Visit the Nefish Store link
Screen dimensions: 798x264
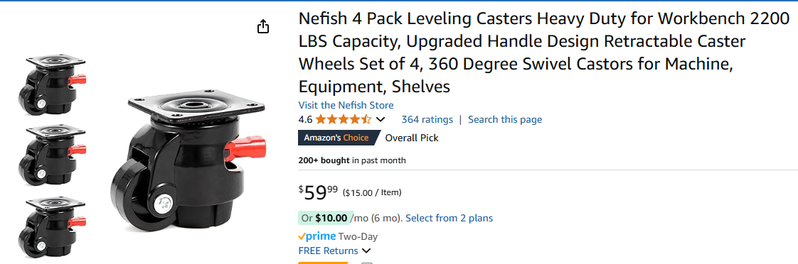[x=346, y=105]
